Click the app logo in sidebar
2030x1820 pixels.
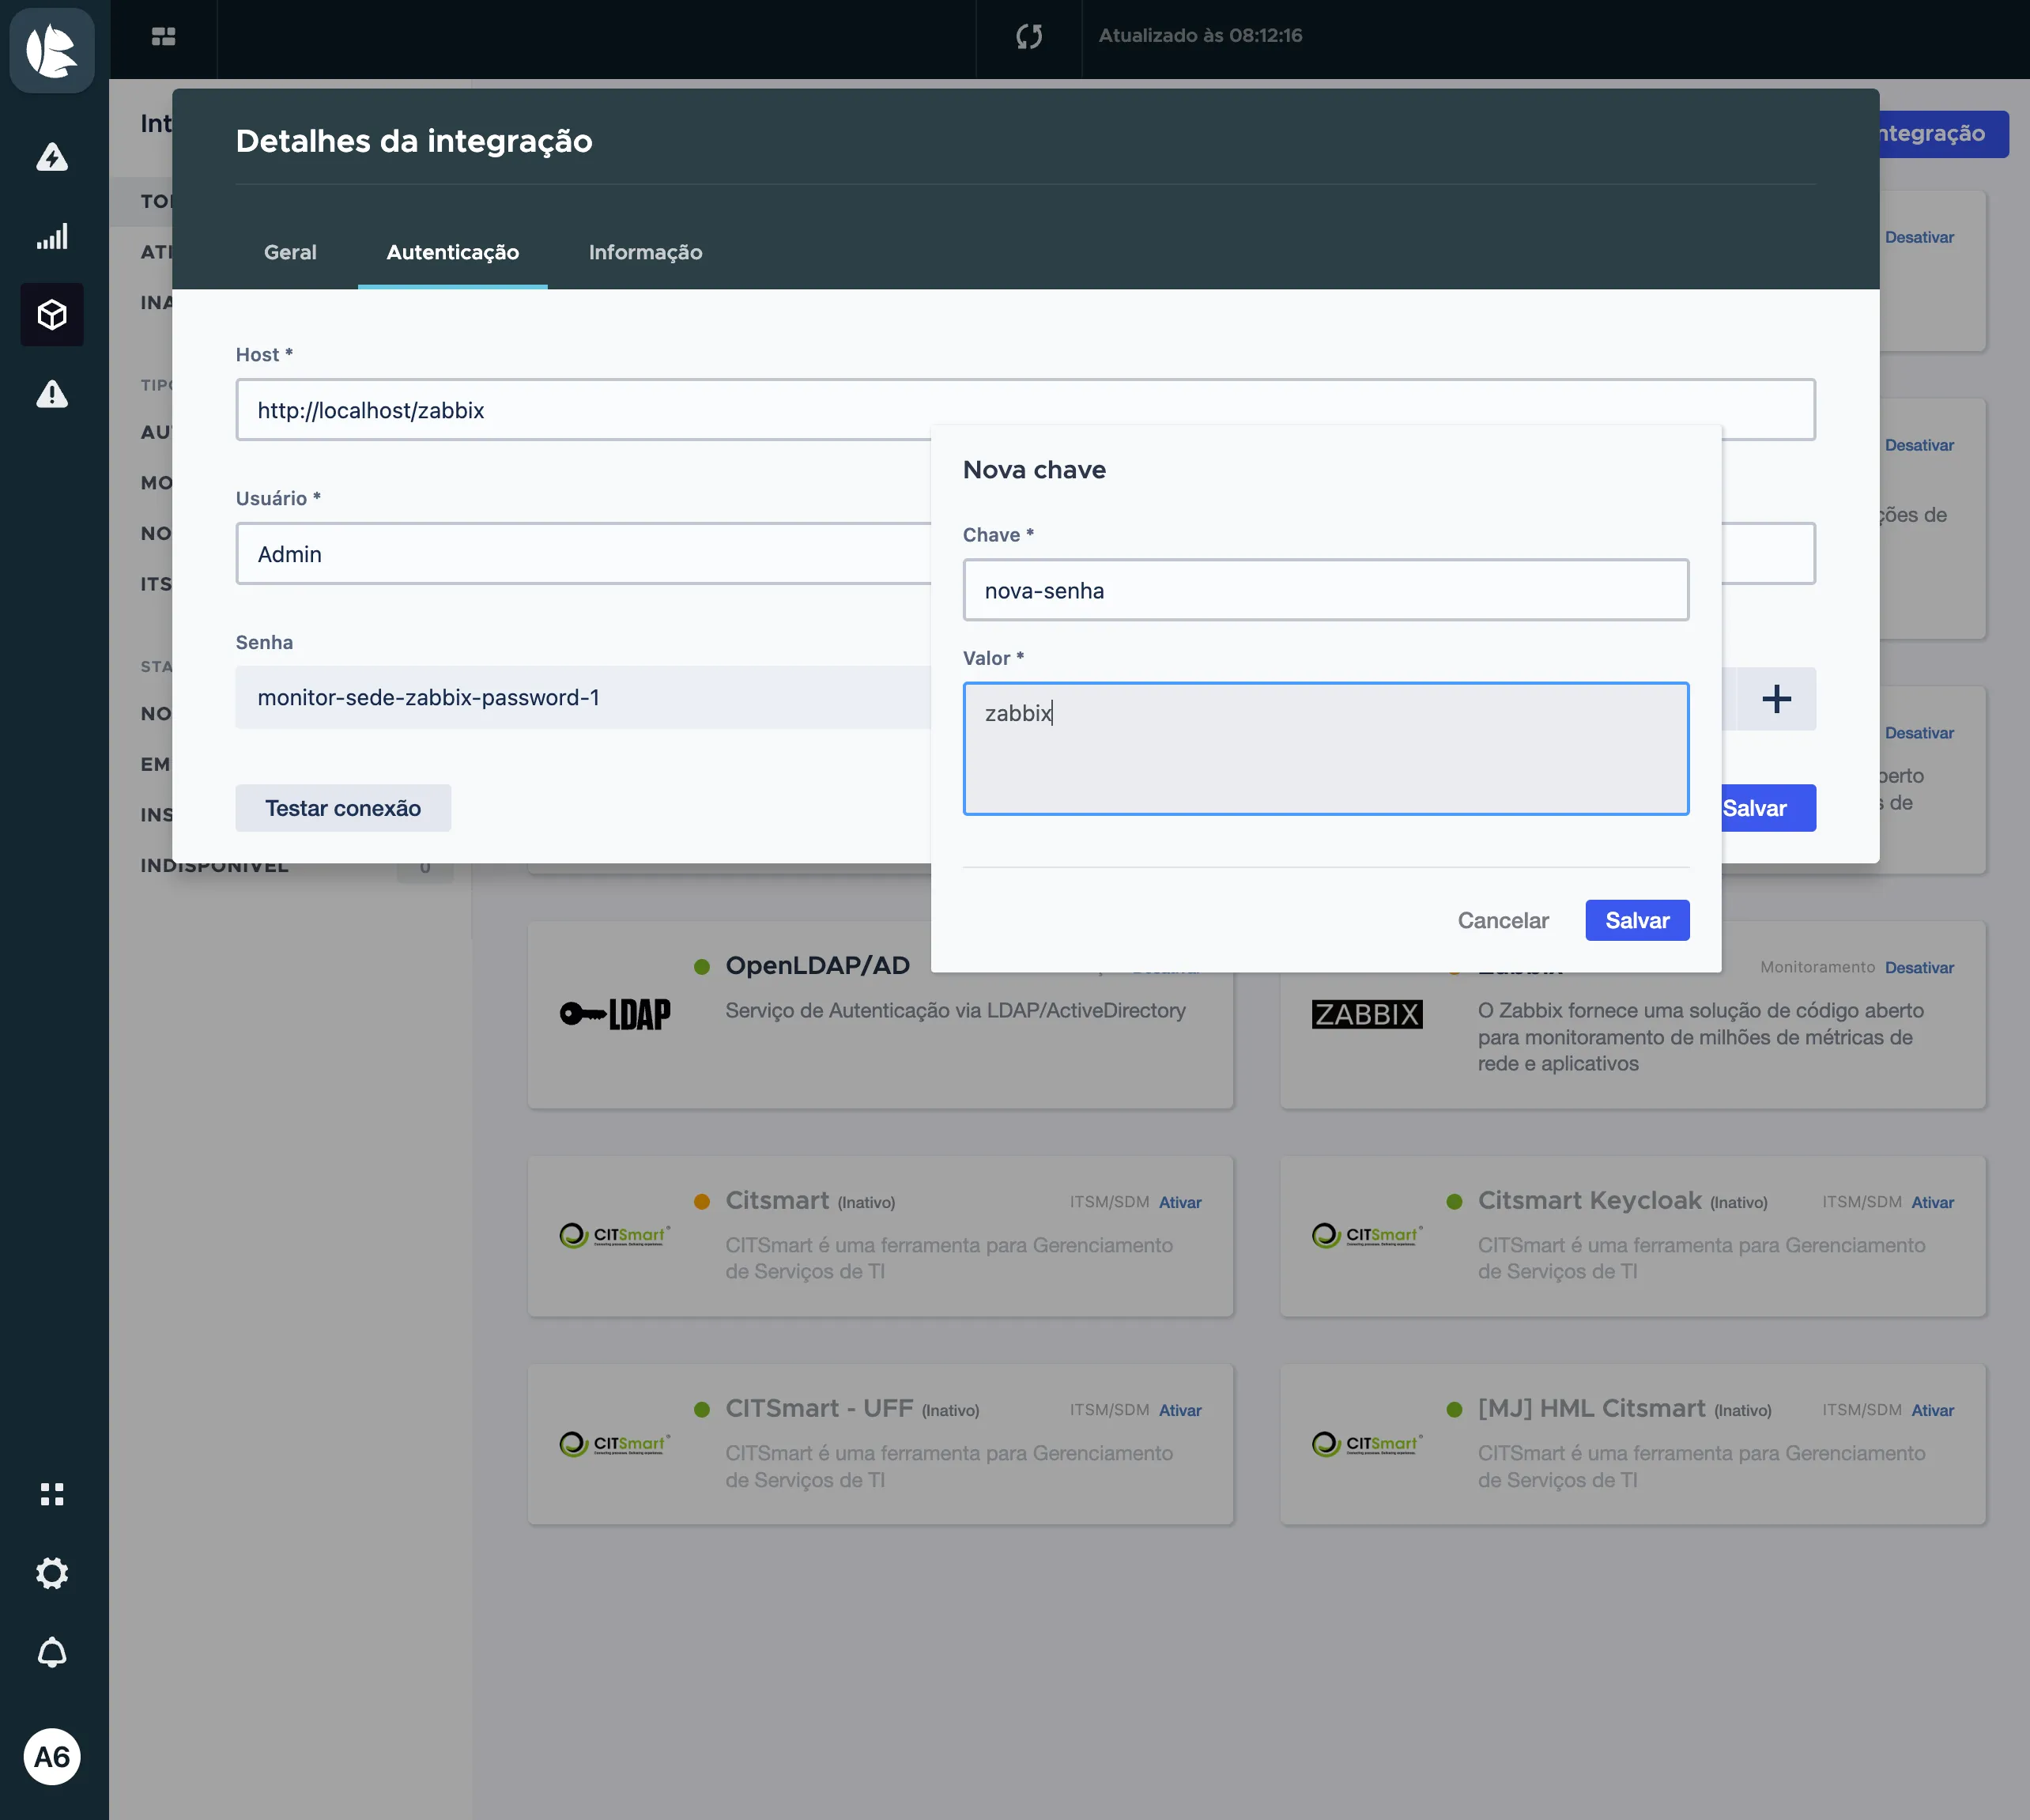tap(52, 50)
